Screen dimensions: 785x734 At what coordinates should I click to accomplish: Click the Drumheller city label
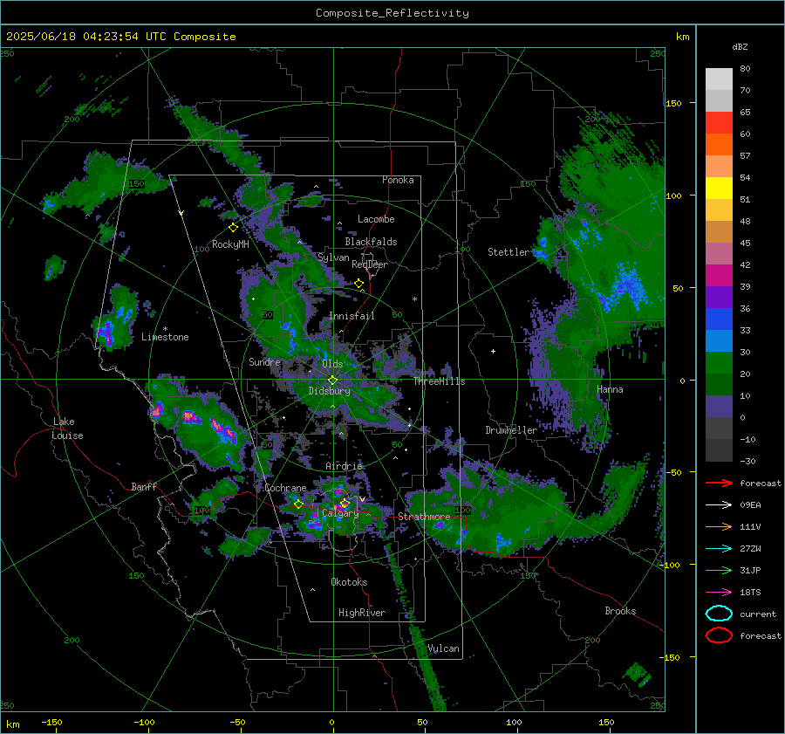tap(511, 430)
